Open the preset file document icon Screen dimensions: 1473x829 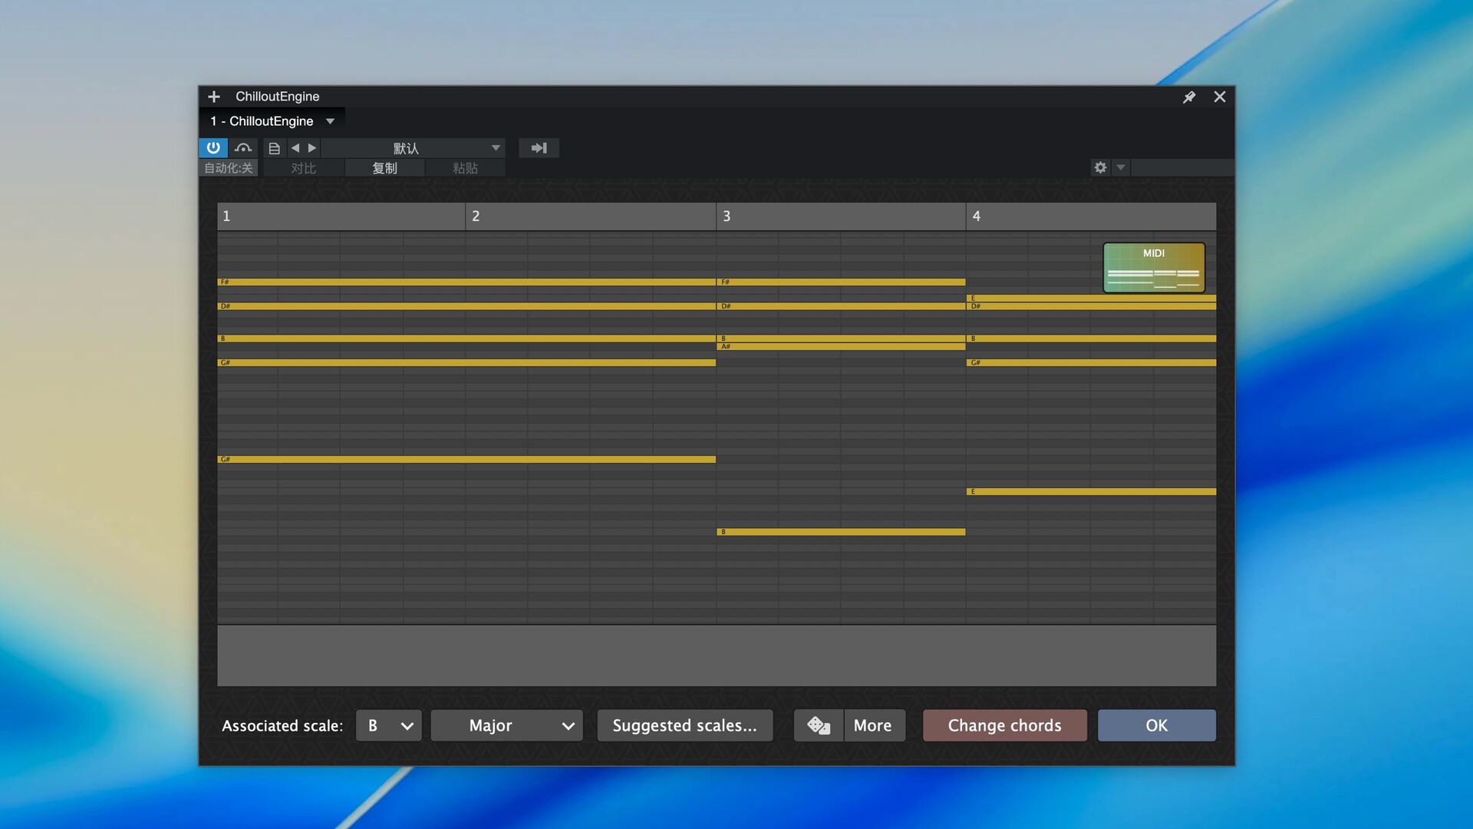click(274, 148)
